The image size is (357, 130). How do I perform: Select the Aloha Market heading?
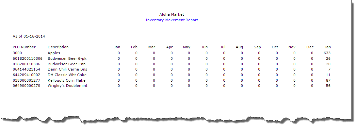pos(172,14)
